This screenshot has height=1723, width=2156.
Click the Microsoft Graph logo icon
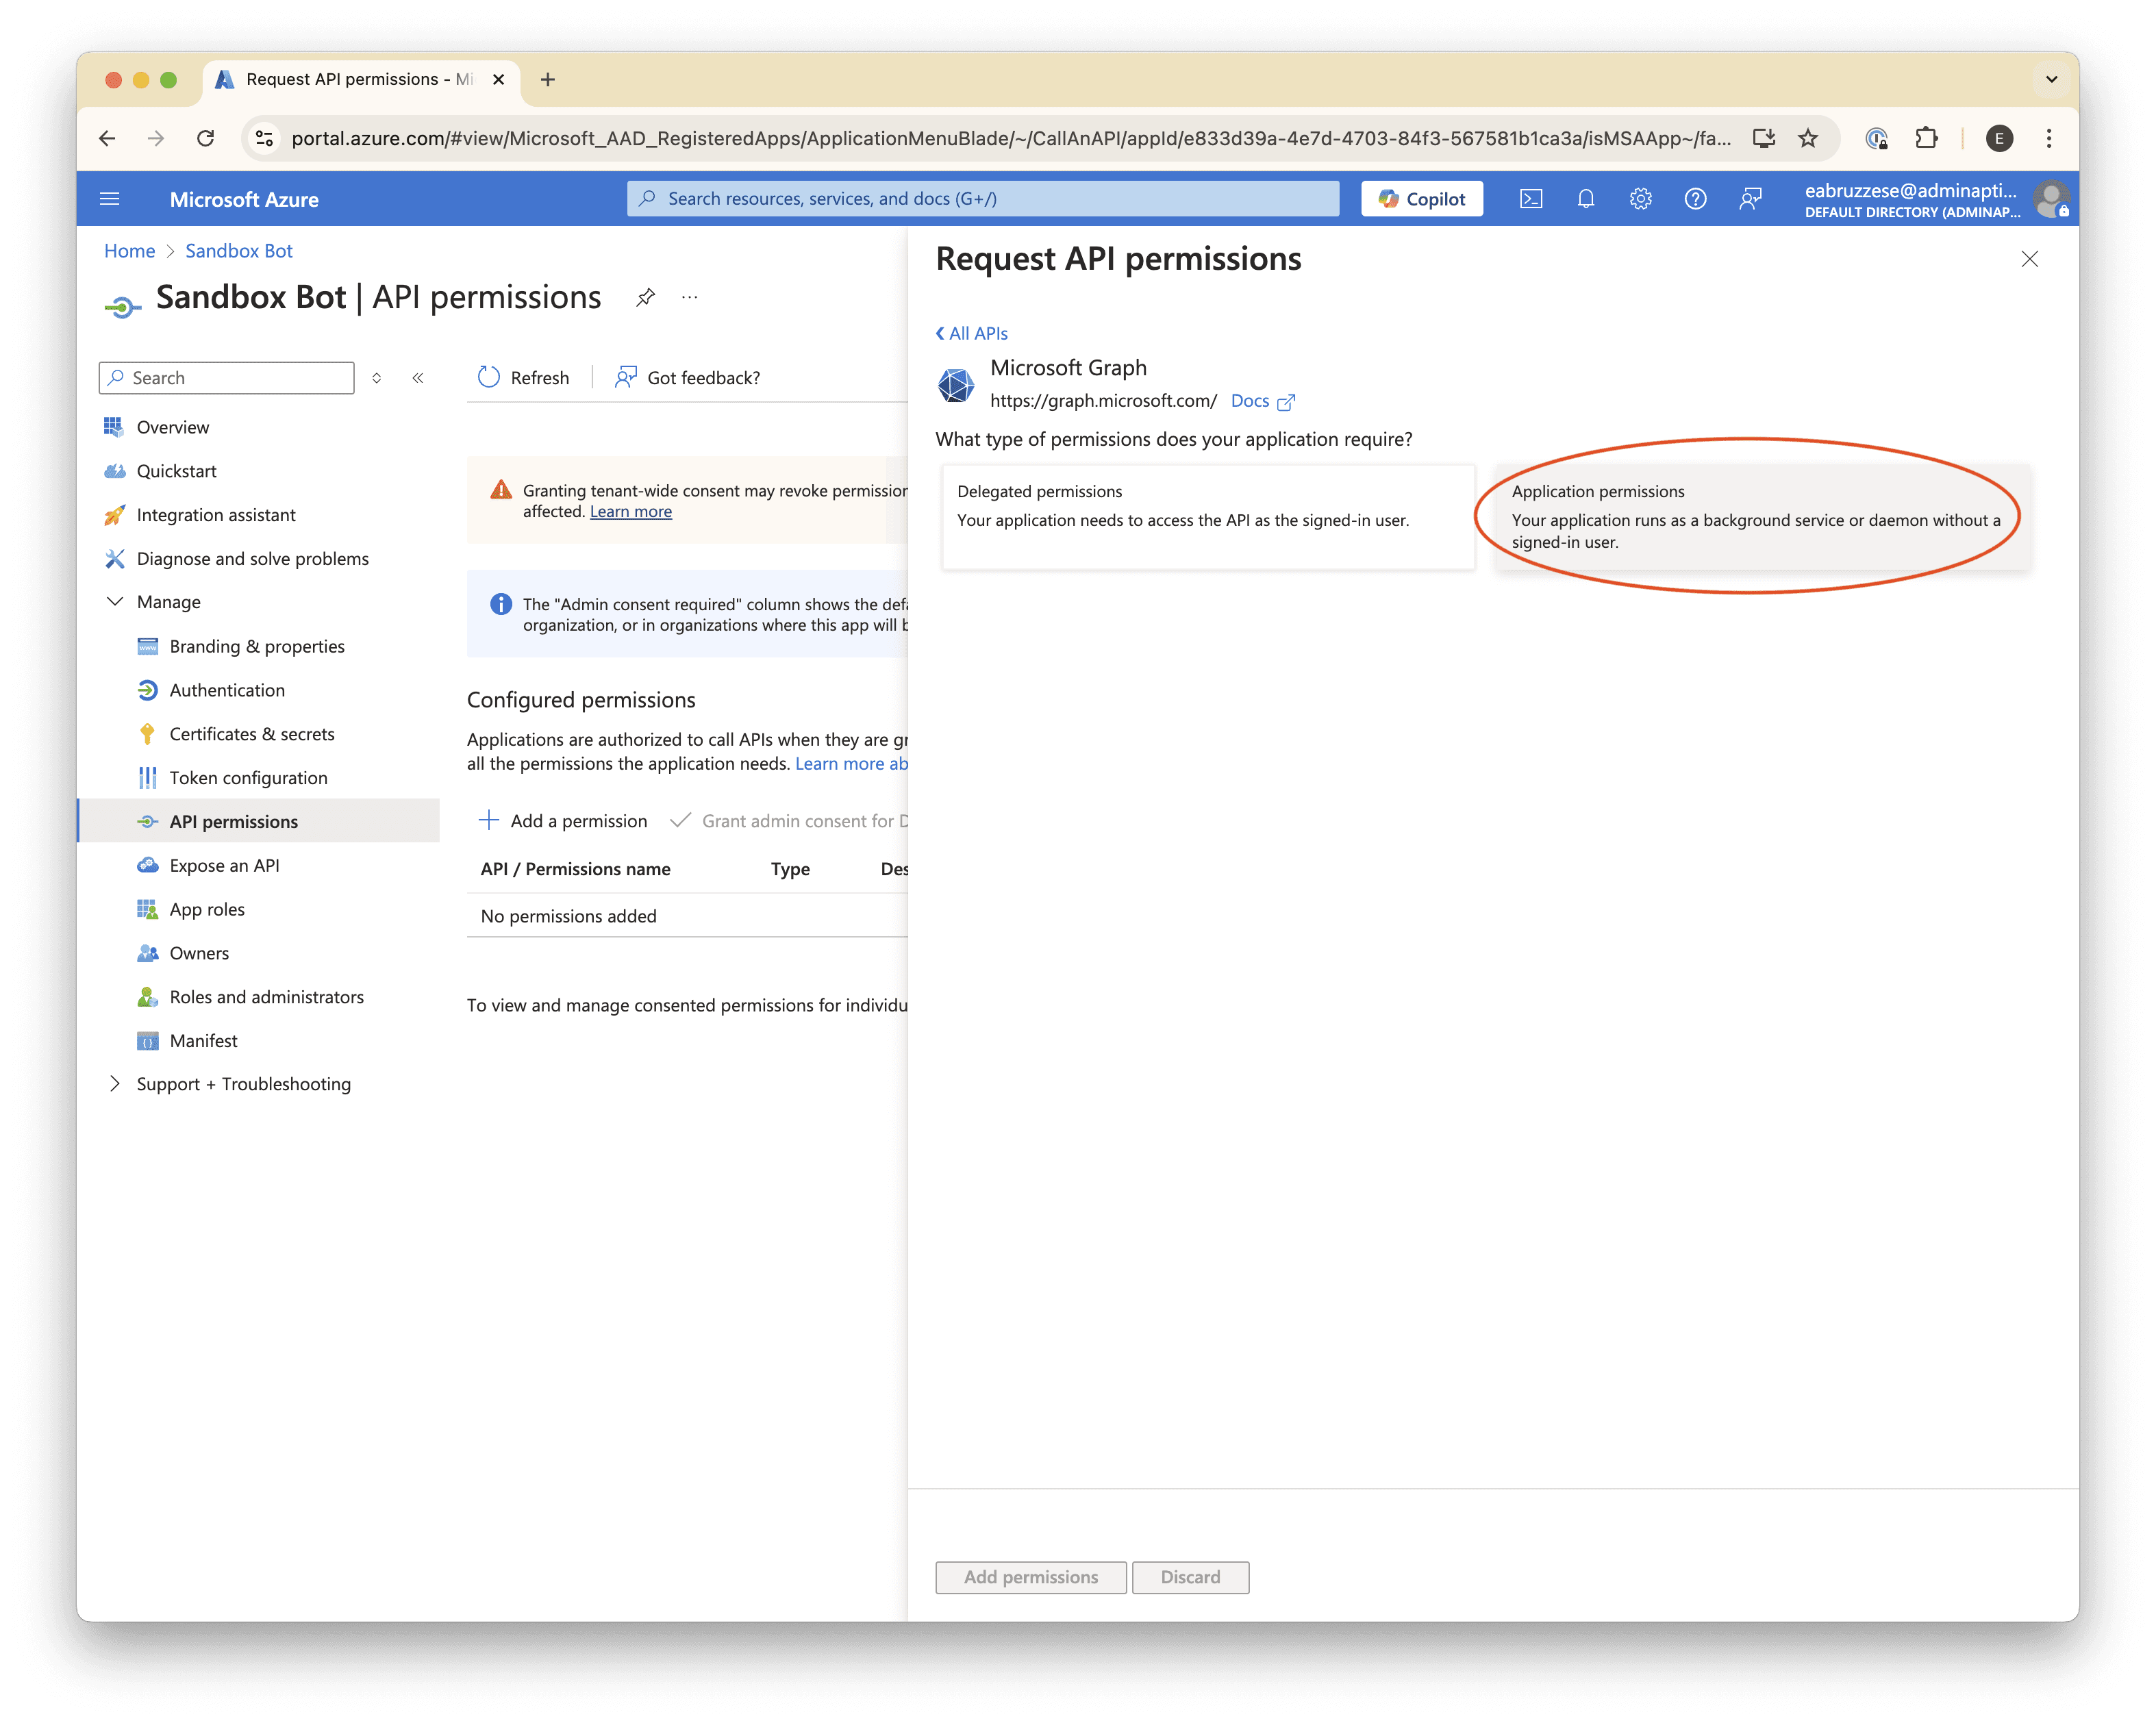955,385
